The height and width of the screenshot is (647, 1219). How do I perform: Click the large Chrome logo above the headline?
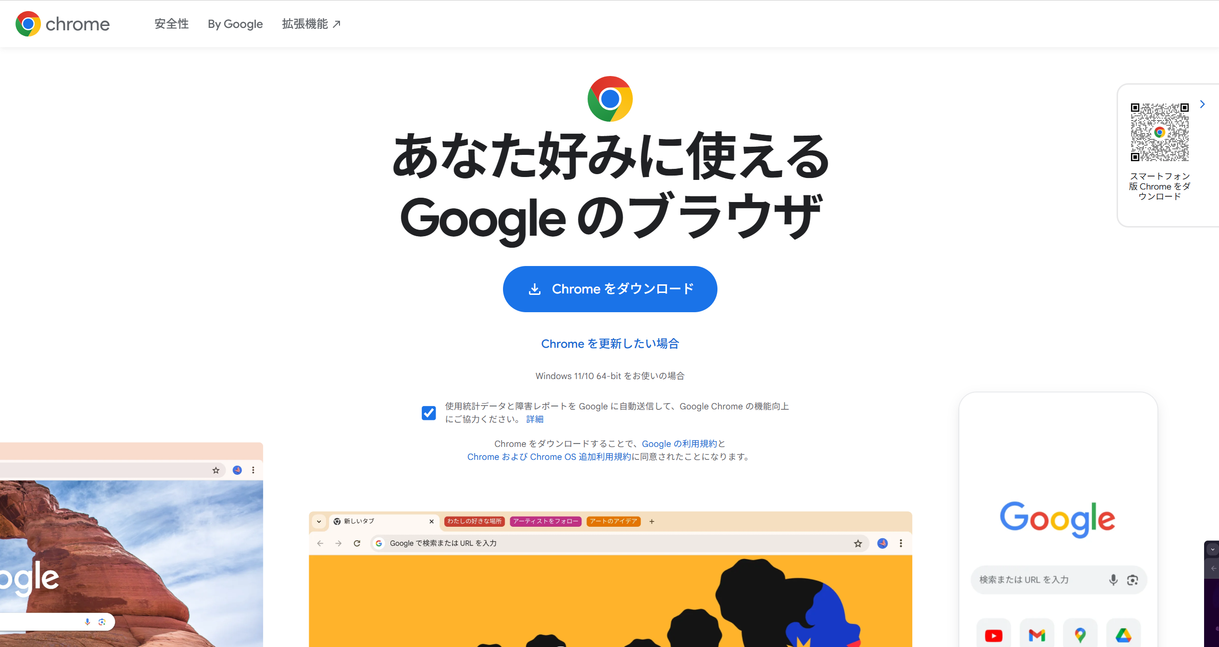pos(610,99)
